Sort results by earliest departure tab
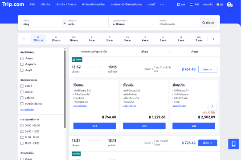 [x=144, y=52]
